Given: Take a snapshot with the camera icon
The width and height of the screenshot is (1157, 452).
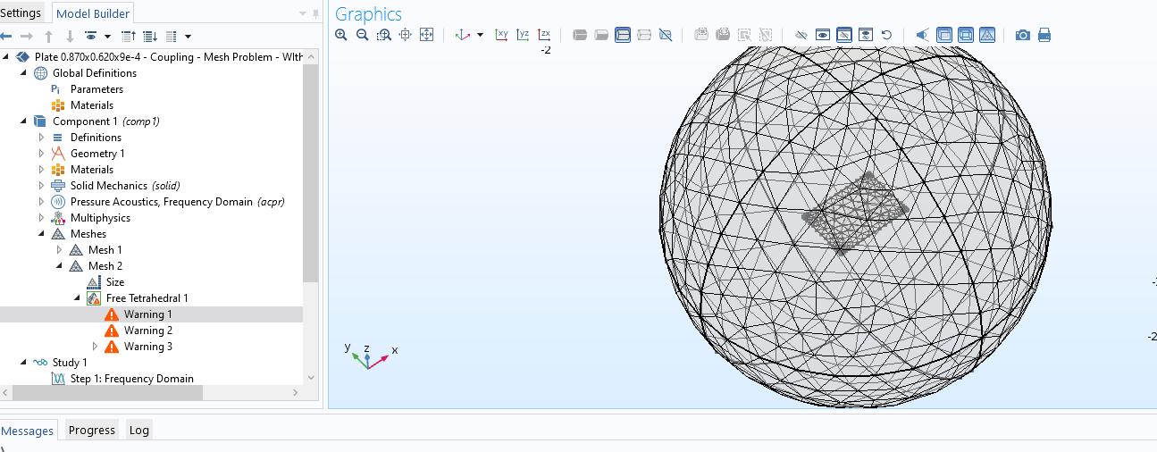Looking at the screenshot, I should tap(1022, 35).
